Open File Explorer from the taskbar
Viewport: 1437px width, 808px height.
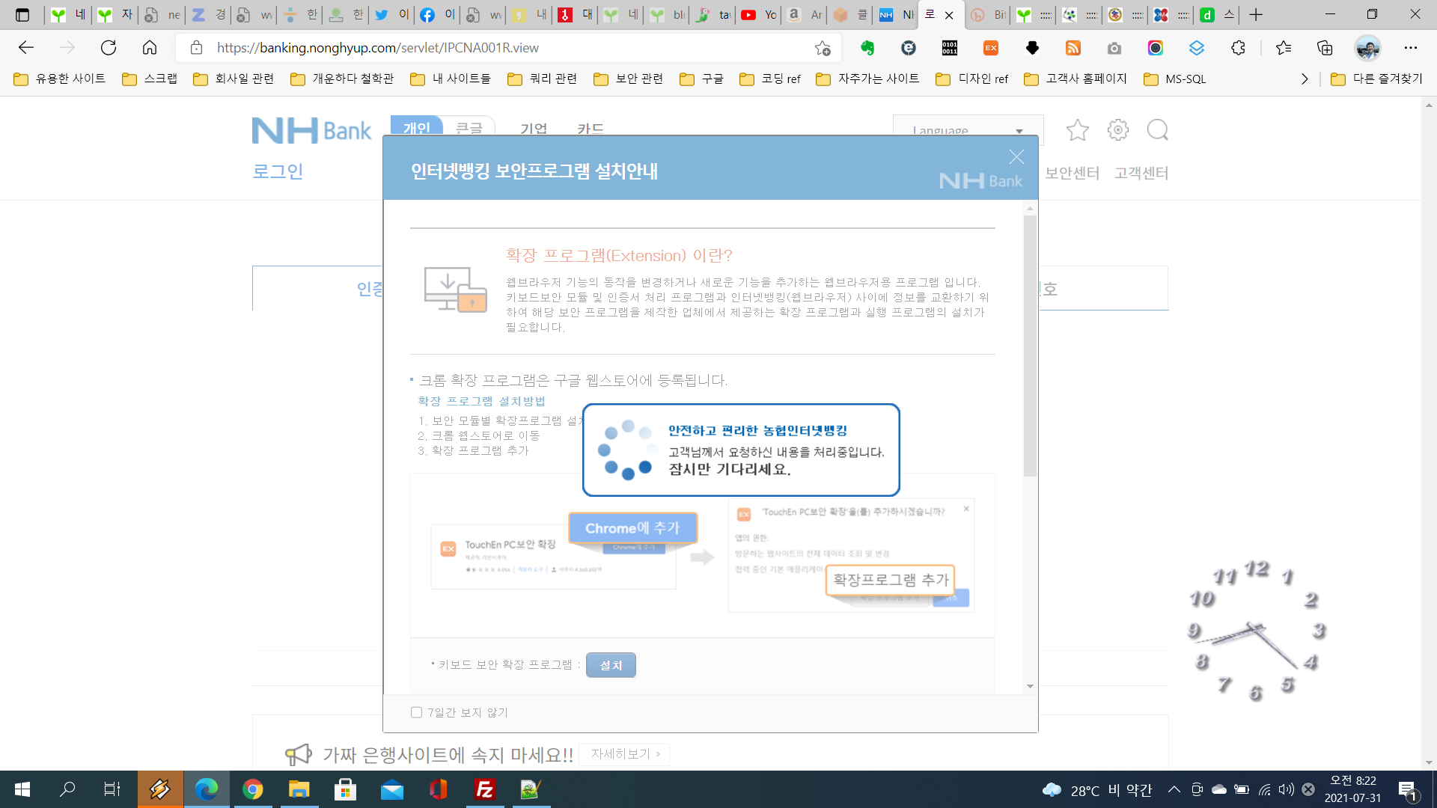[299, 789]
